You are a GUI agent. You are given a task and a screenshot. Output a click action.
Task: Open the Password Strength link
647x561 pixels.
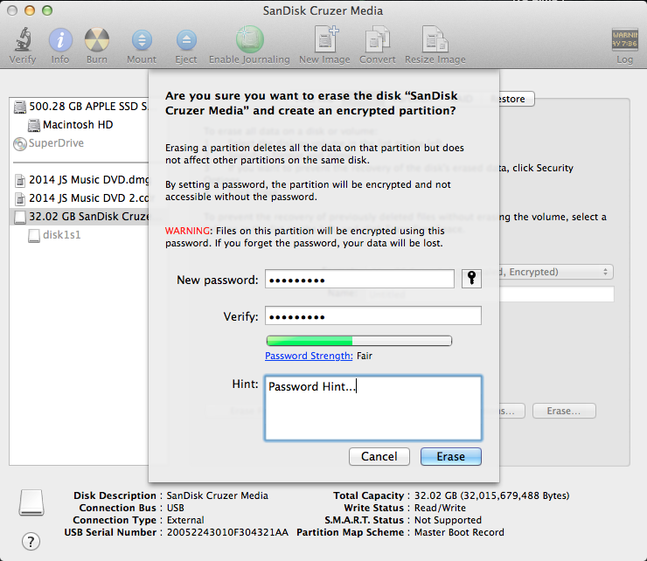pyautogui.click(x=309, y=356)
